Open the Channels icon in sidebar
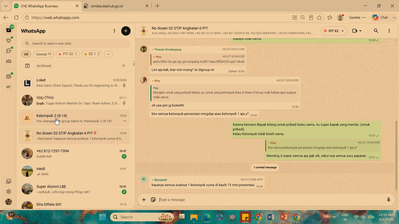 coord(9,51)
